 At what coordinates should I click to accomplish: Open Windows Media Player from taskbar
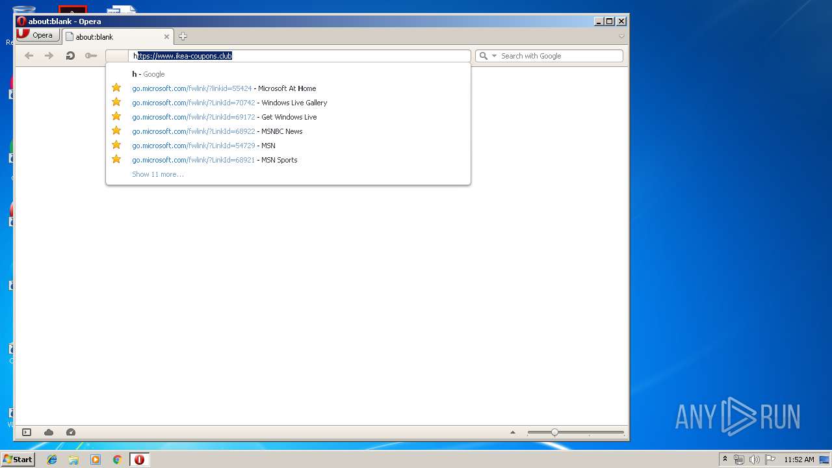click(96, 460)
